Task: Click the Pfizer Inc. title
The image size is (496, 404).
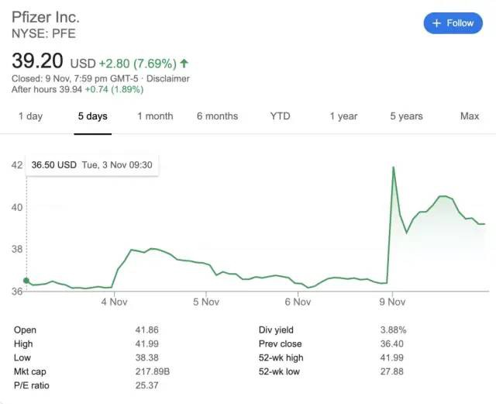Action: pos(46,17)
